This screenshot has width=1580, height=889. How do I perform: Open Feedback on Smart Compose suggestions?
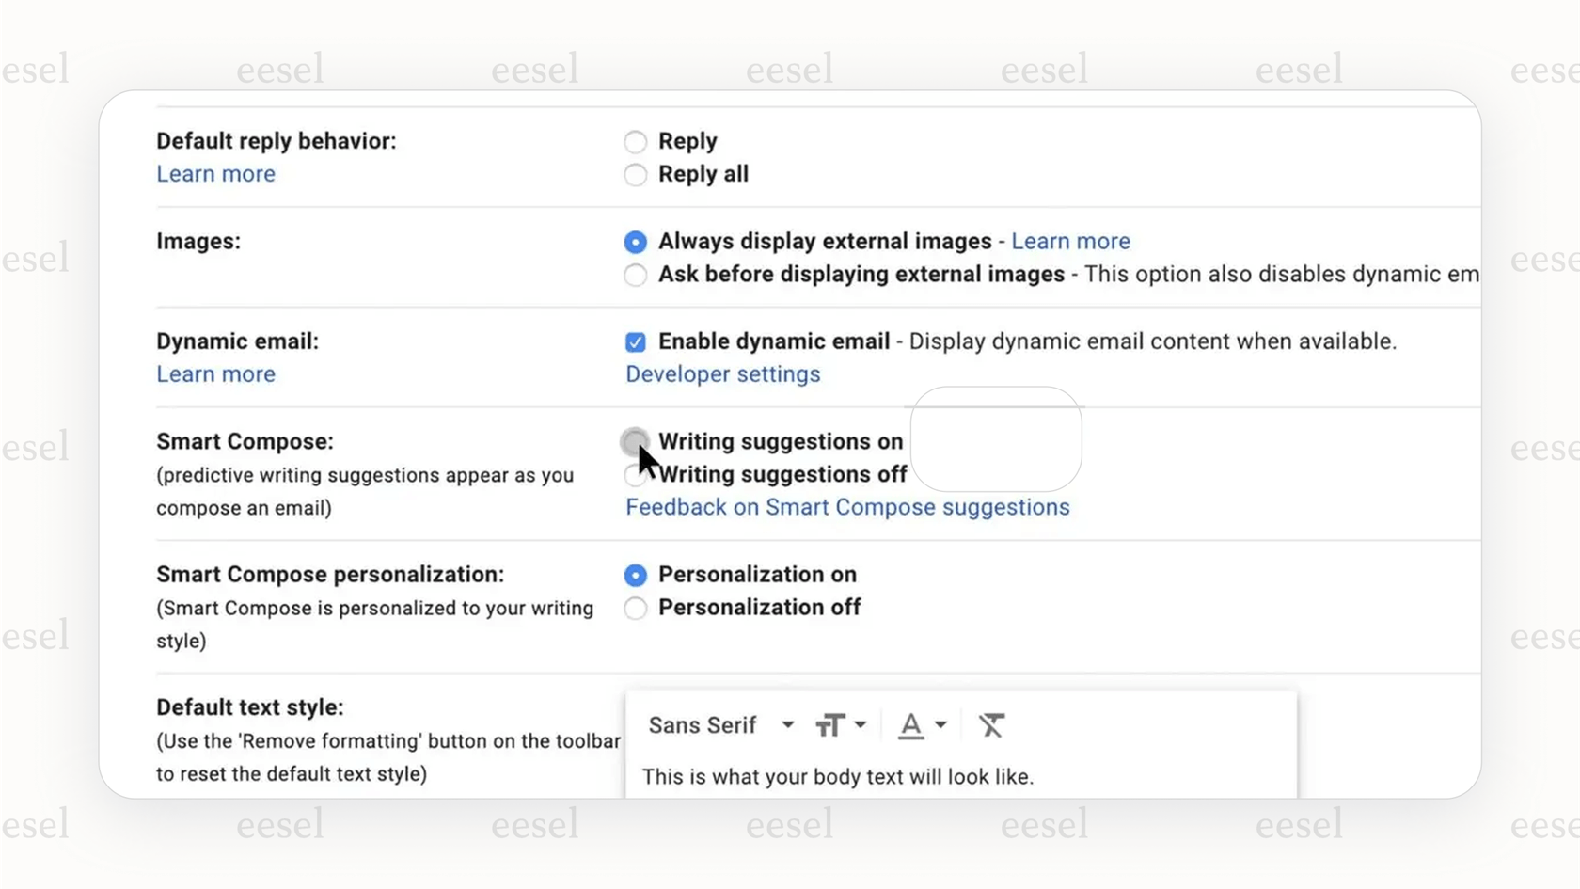(847, 507)
